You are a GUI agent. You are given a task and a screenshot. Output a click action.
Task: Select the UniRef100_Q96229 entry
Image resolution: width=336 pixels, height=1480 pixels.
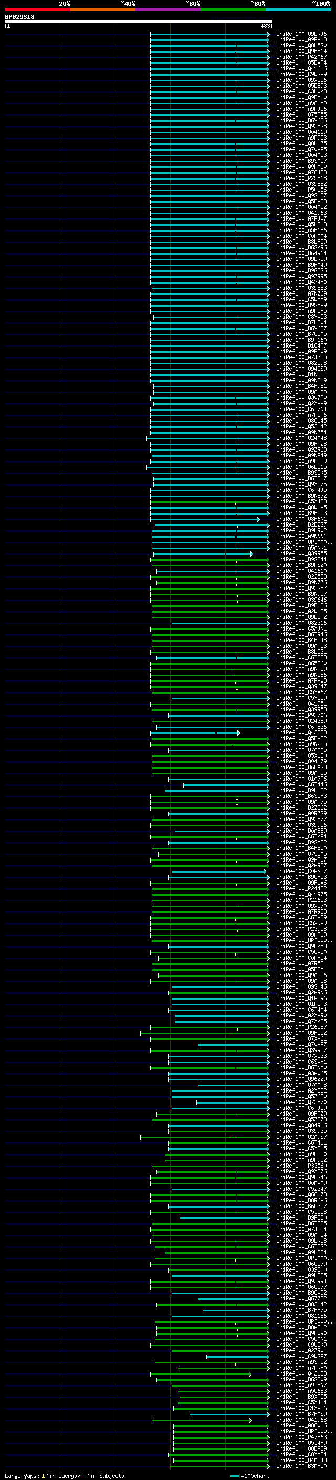point(301,1079)
